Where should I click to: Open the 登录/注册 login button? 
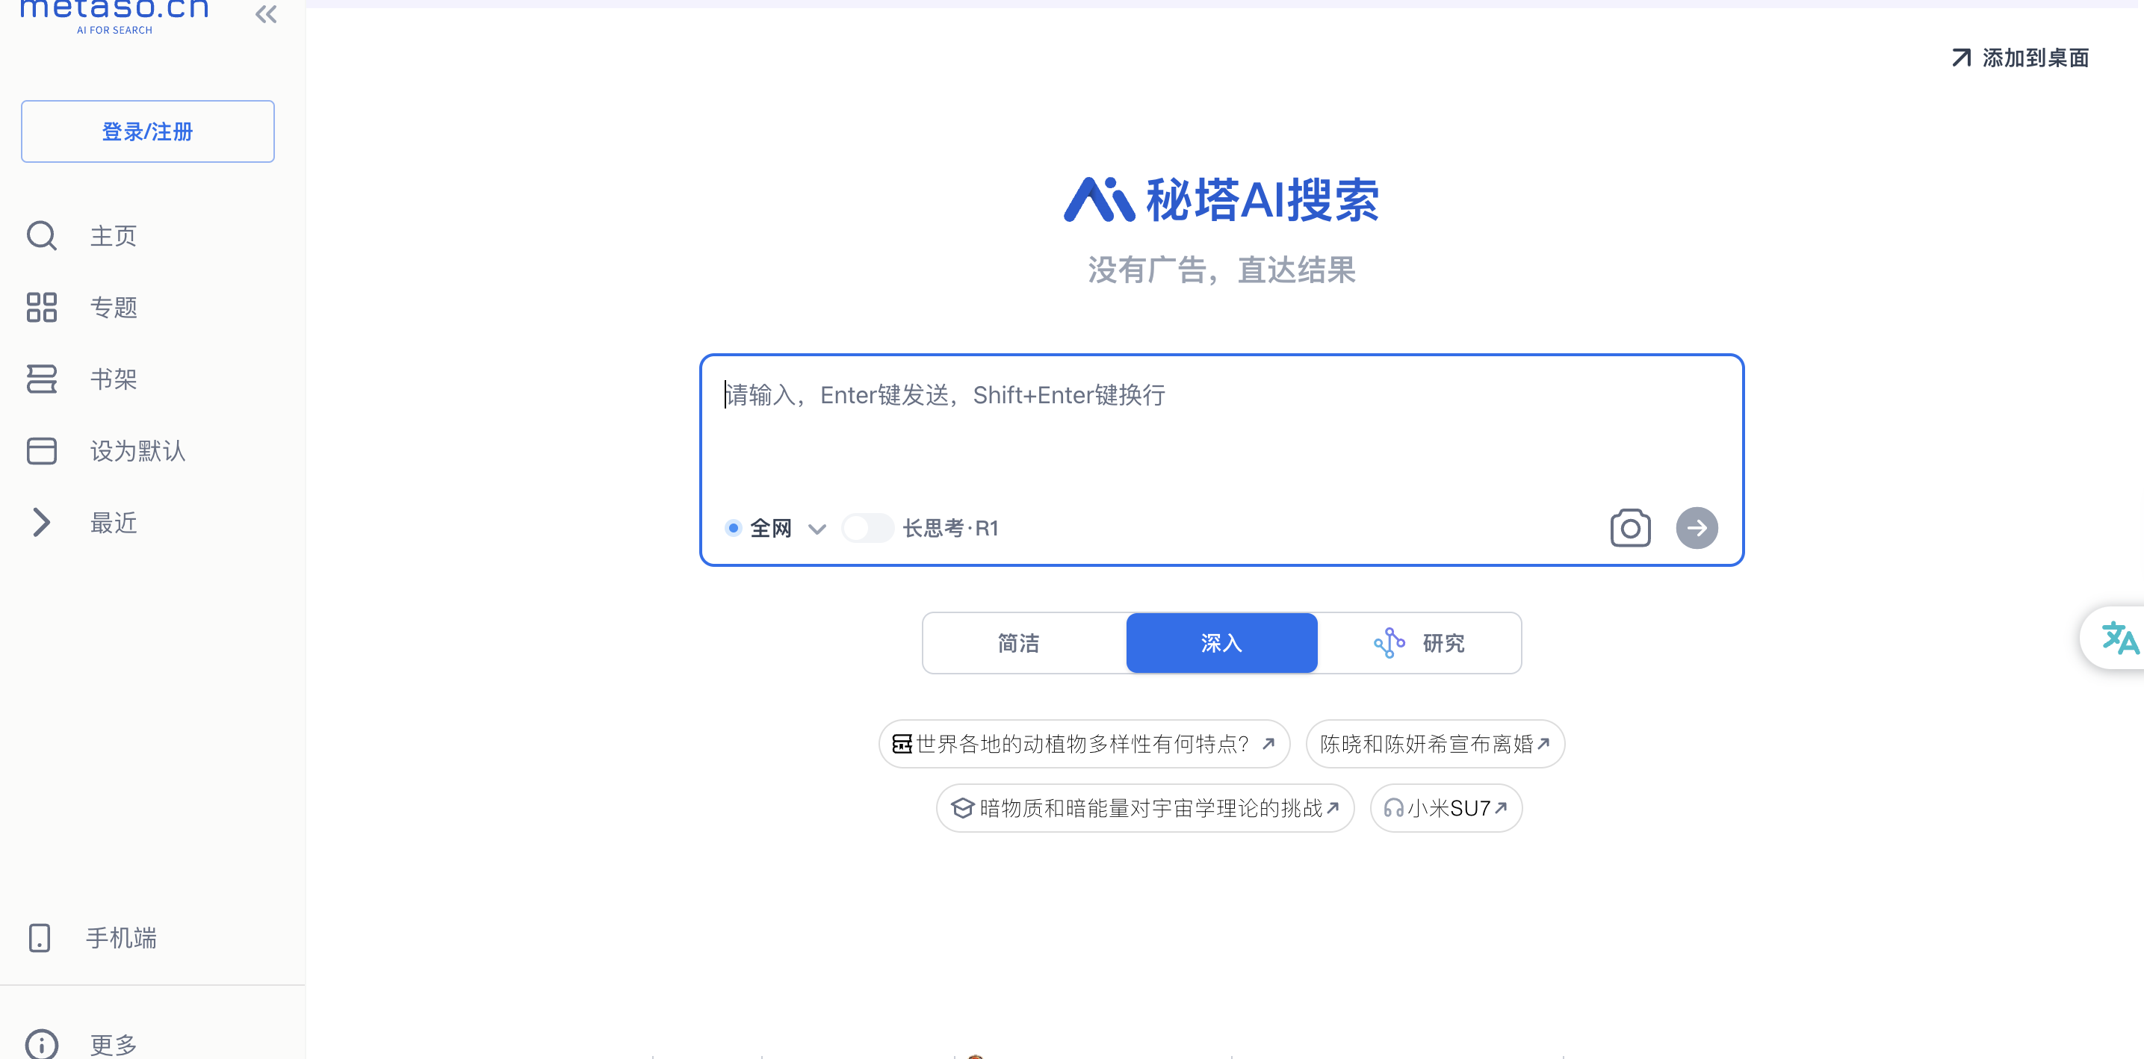point(147,131)
